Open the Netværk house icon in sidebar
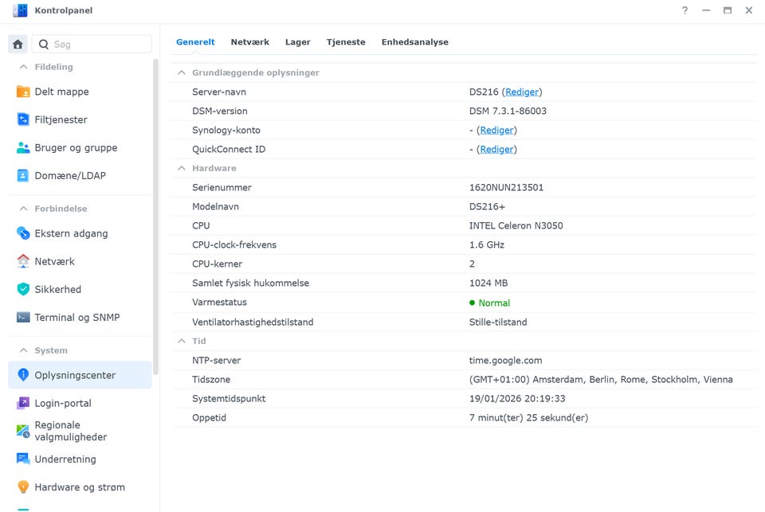The width and height of the screenshot is (765, 512). [x=23, y=261]
